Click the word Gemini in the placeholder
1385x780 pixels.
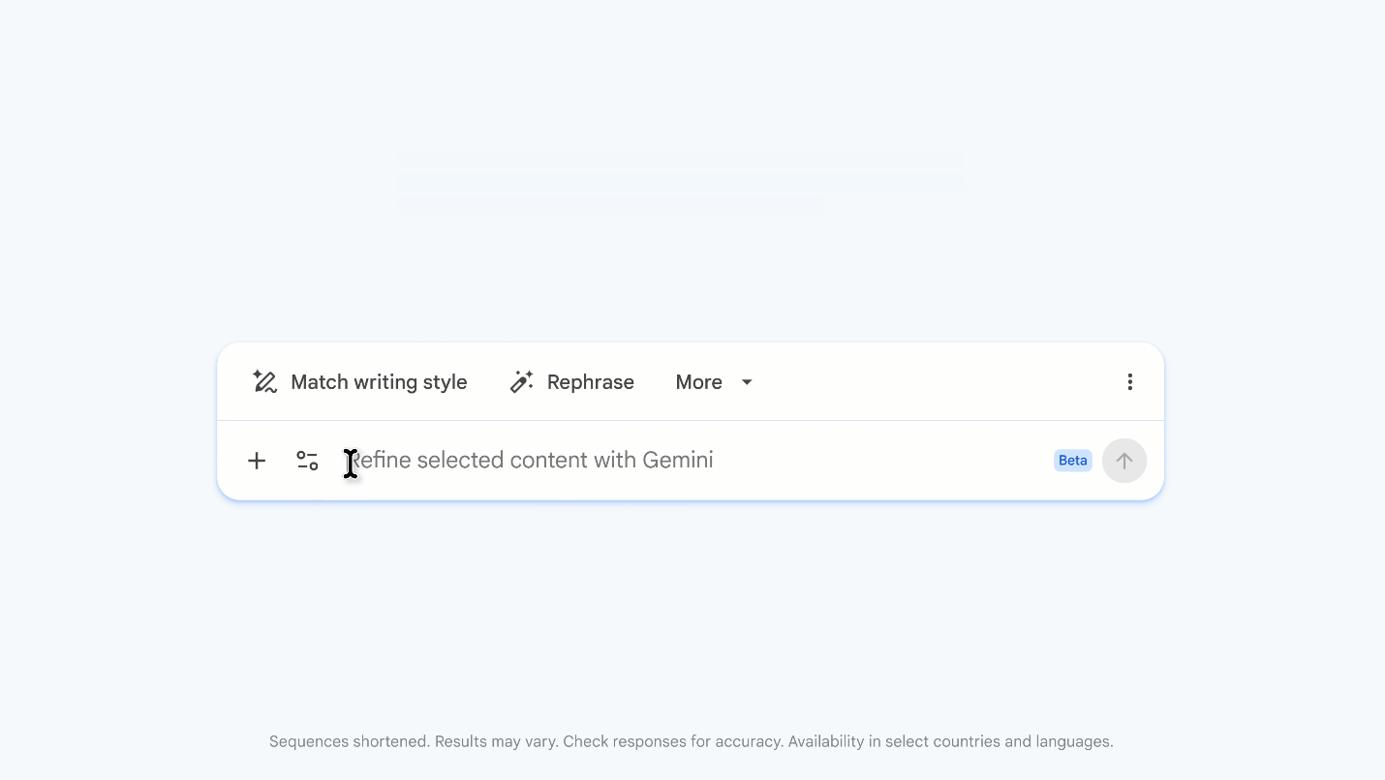click(x=678, y=461)
